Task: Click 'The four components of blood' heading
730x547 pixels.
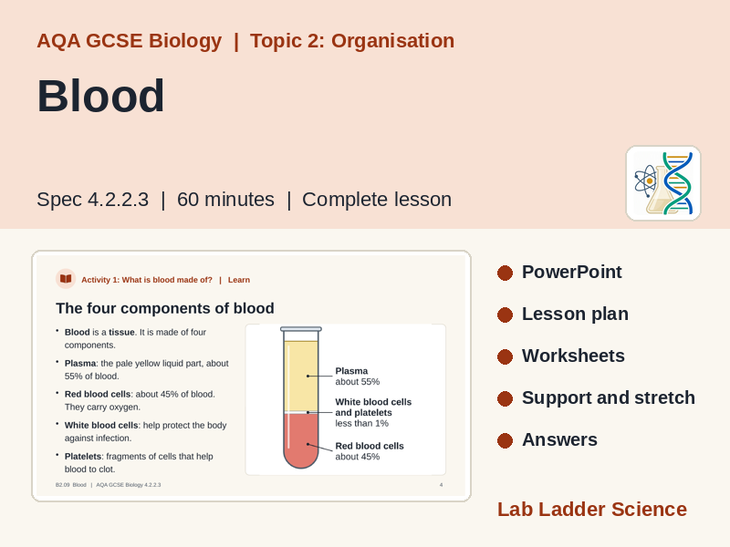Action: (x=165, y=308)
